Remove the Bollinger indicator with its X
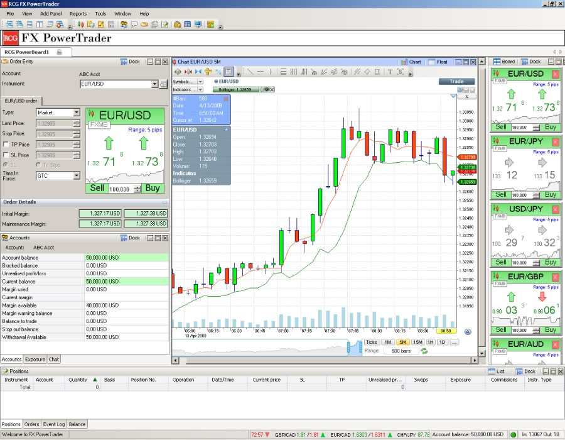Screen dimensions: 565x440 pos(272,89)
